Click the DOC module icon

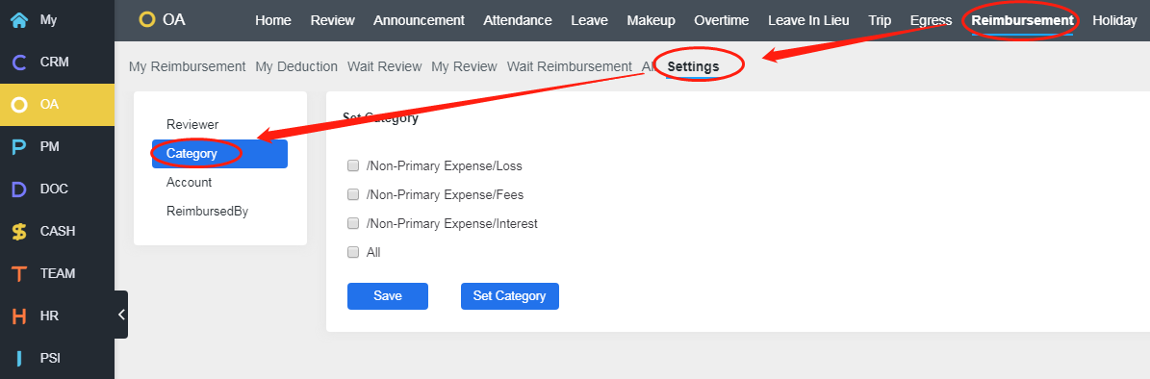(x=19, y=189)
